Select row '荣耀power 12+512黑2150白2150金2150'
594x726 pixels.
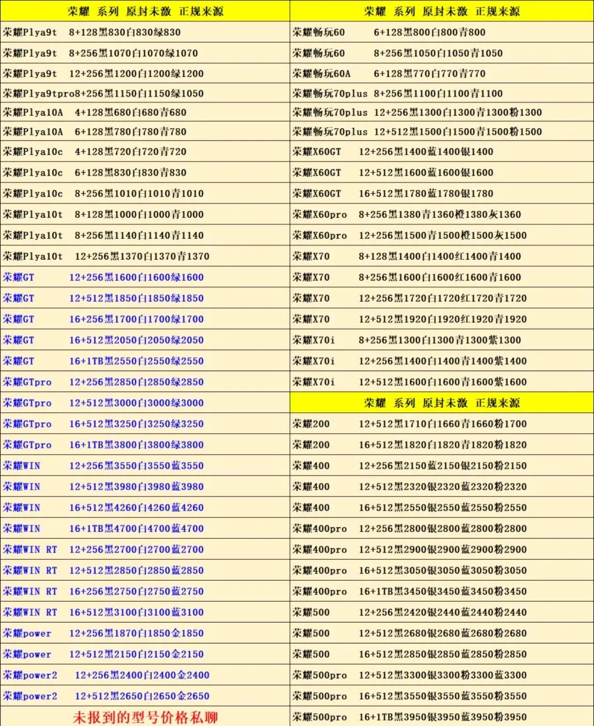click(x=145, y=654)
